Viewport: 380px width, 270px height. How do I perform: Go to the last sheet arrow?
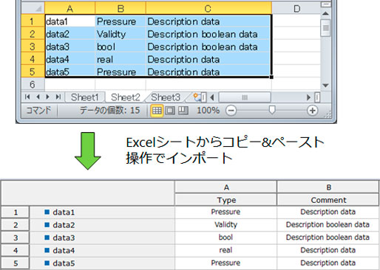tap(58, 97)
